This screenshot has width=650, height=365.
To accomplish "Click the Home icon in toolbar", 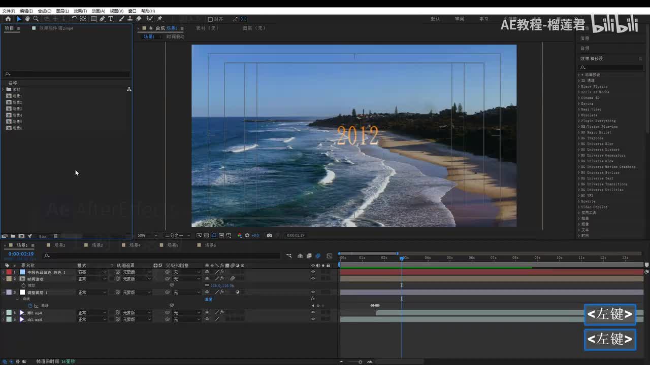I will [x=8, y=19].
